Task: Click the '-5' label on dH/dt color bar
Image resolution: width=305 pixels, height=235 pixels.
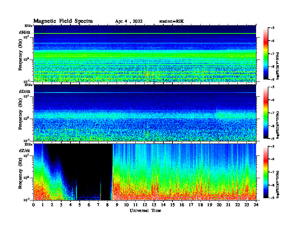Action: click(273, 28)
